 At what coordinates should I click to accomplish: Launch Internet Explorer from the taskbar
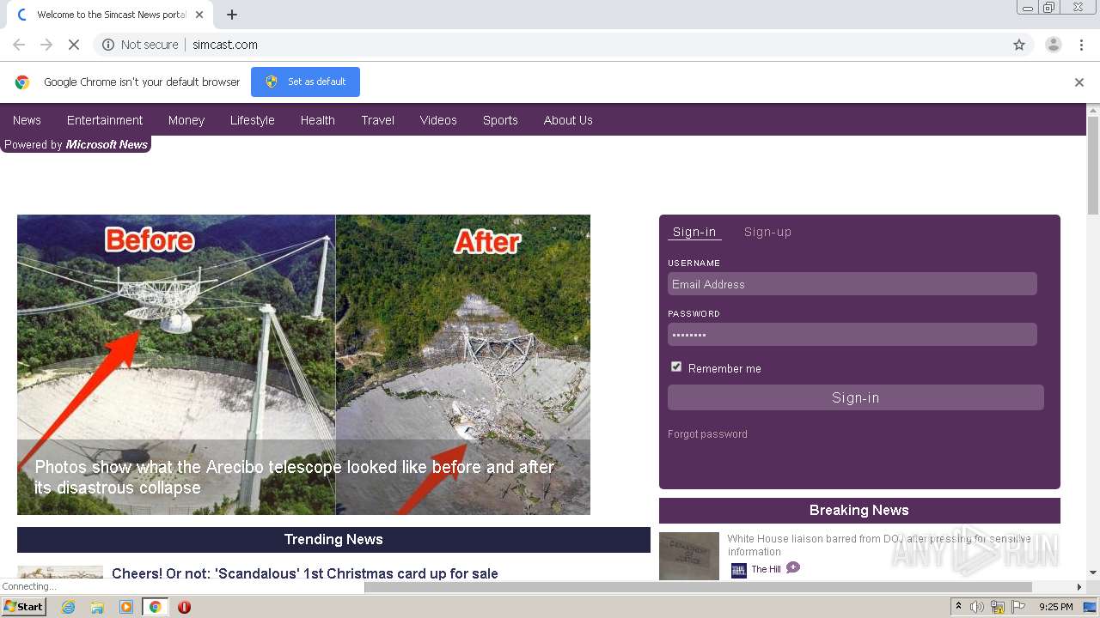pos(68,607)
